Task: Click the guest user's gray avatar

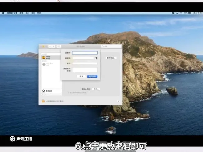Action: (x=44, y=64)
